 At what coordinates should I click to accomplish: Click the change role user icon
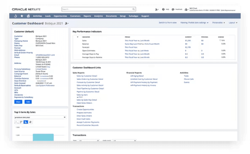[186, 9]
